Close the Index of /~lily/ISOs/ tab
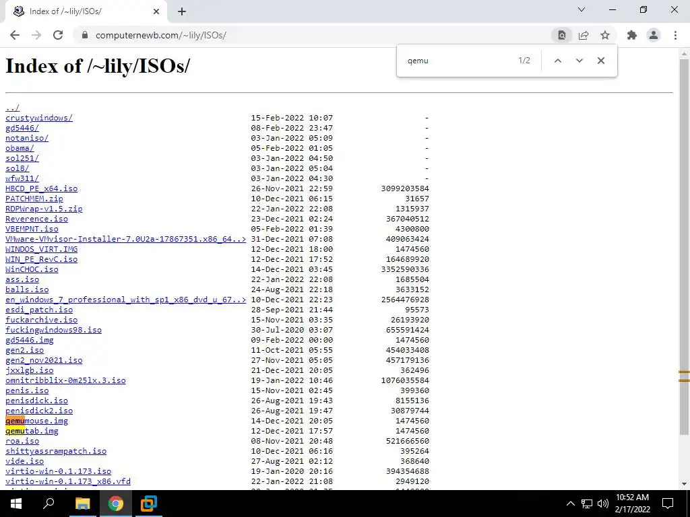 [156, 11]
